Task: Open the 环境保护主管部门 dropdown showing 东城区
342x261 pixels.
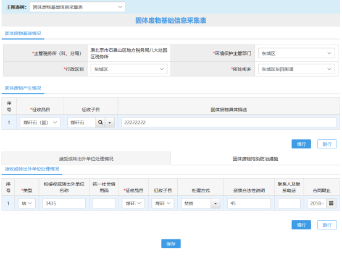Action: point(296,53)
